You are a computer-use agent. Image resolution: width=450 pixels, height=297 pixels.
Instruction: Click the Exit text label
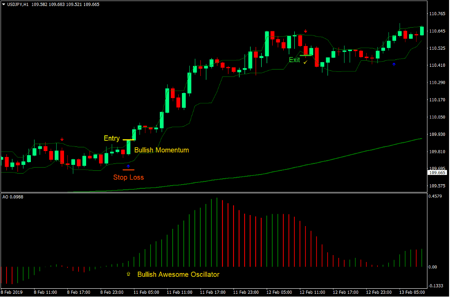pos(294,60)
